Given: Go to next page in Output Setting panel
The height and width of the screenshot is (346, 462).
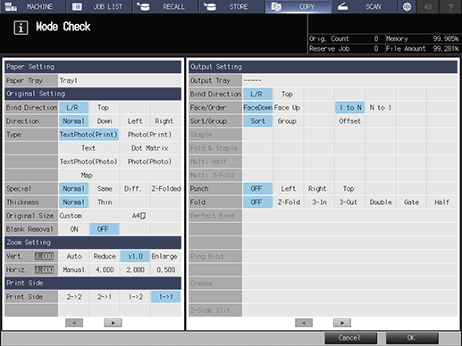Looking at the screenshot, I should [342, 323].
